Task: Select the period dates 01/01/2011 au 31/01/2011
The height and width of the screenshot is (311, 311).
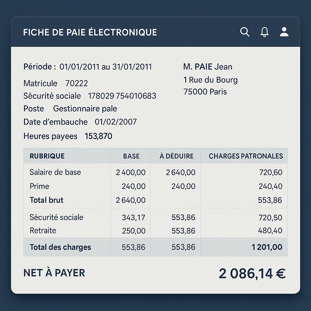Action: tap(105, 67)
